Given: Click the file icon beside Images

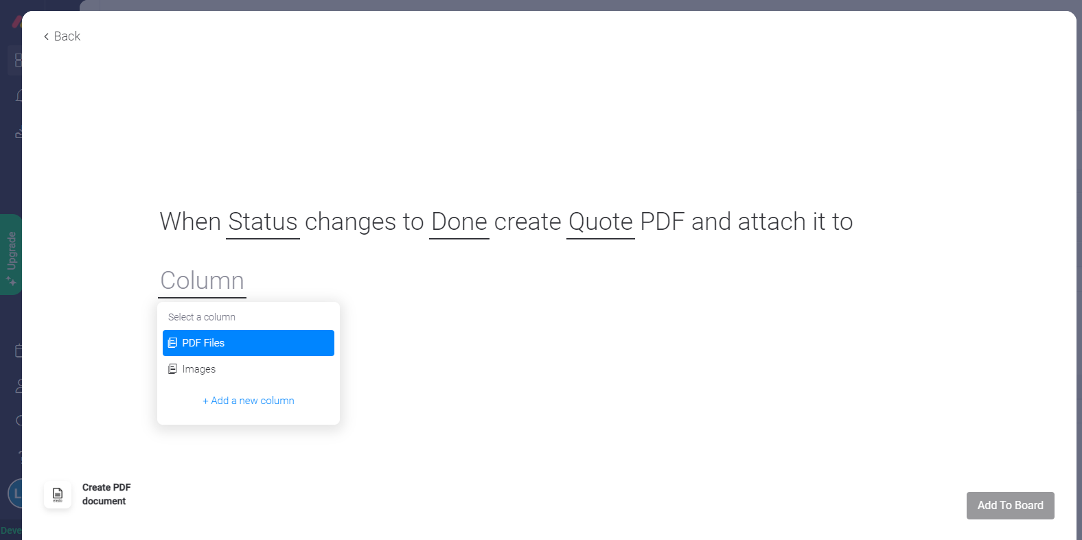Looking at the screenshot, I should pyautogui.click(x=172, y=369).
